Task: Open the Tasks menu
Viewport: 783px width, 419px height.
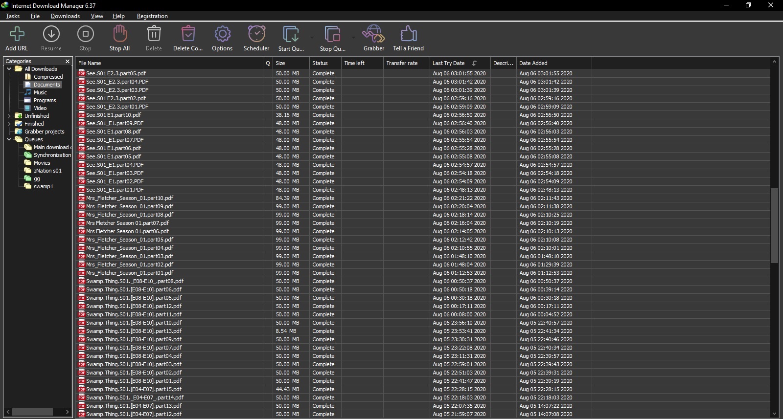Action: 13,16
